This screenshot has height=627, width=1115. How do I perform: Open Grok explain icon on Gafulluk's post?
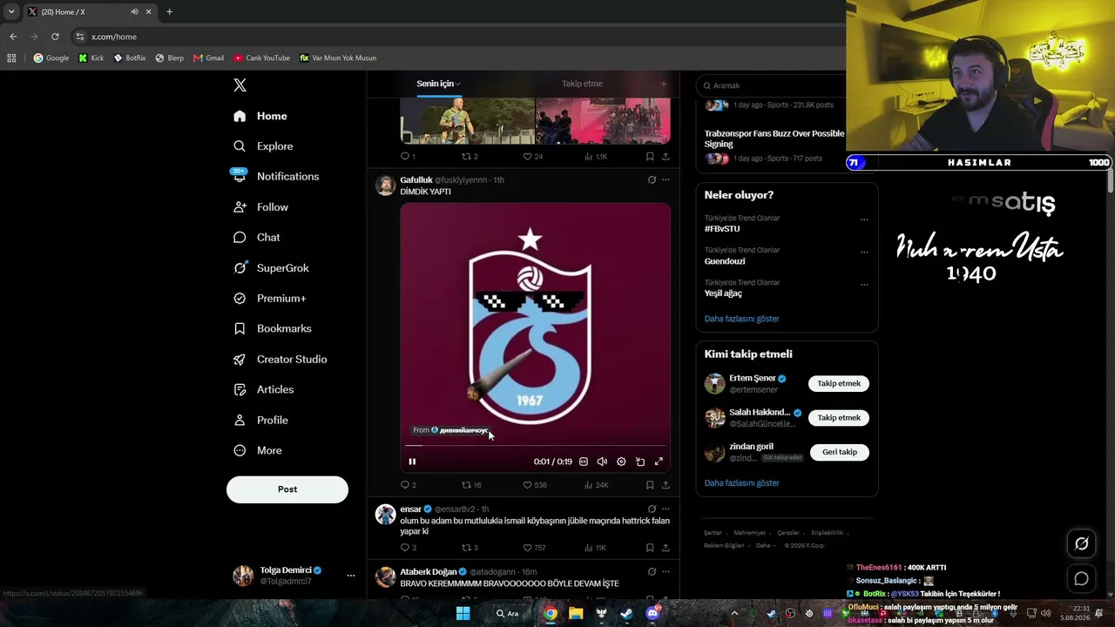pos(652,179)
